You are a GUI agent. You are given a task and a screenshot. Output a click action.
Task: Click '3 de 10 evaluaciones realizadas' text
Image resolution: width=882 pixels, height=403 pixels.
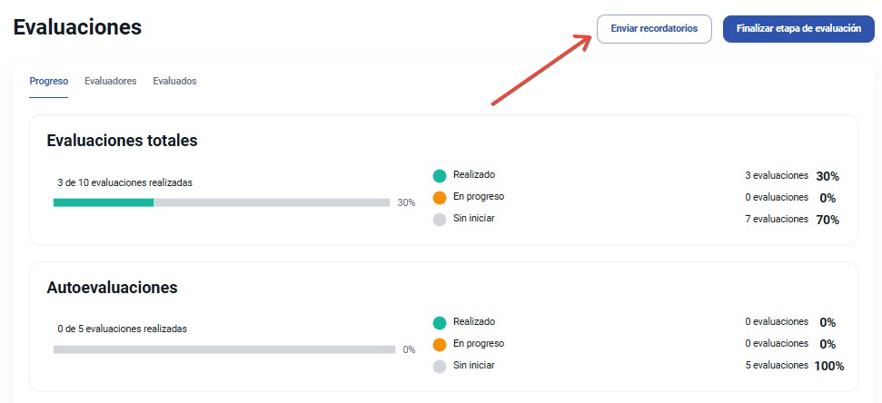point(124,182)
